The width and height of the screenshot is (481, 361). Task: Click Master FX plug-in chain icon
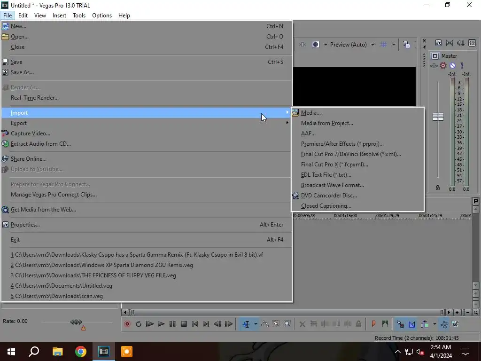[434, 66]
